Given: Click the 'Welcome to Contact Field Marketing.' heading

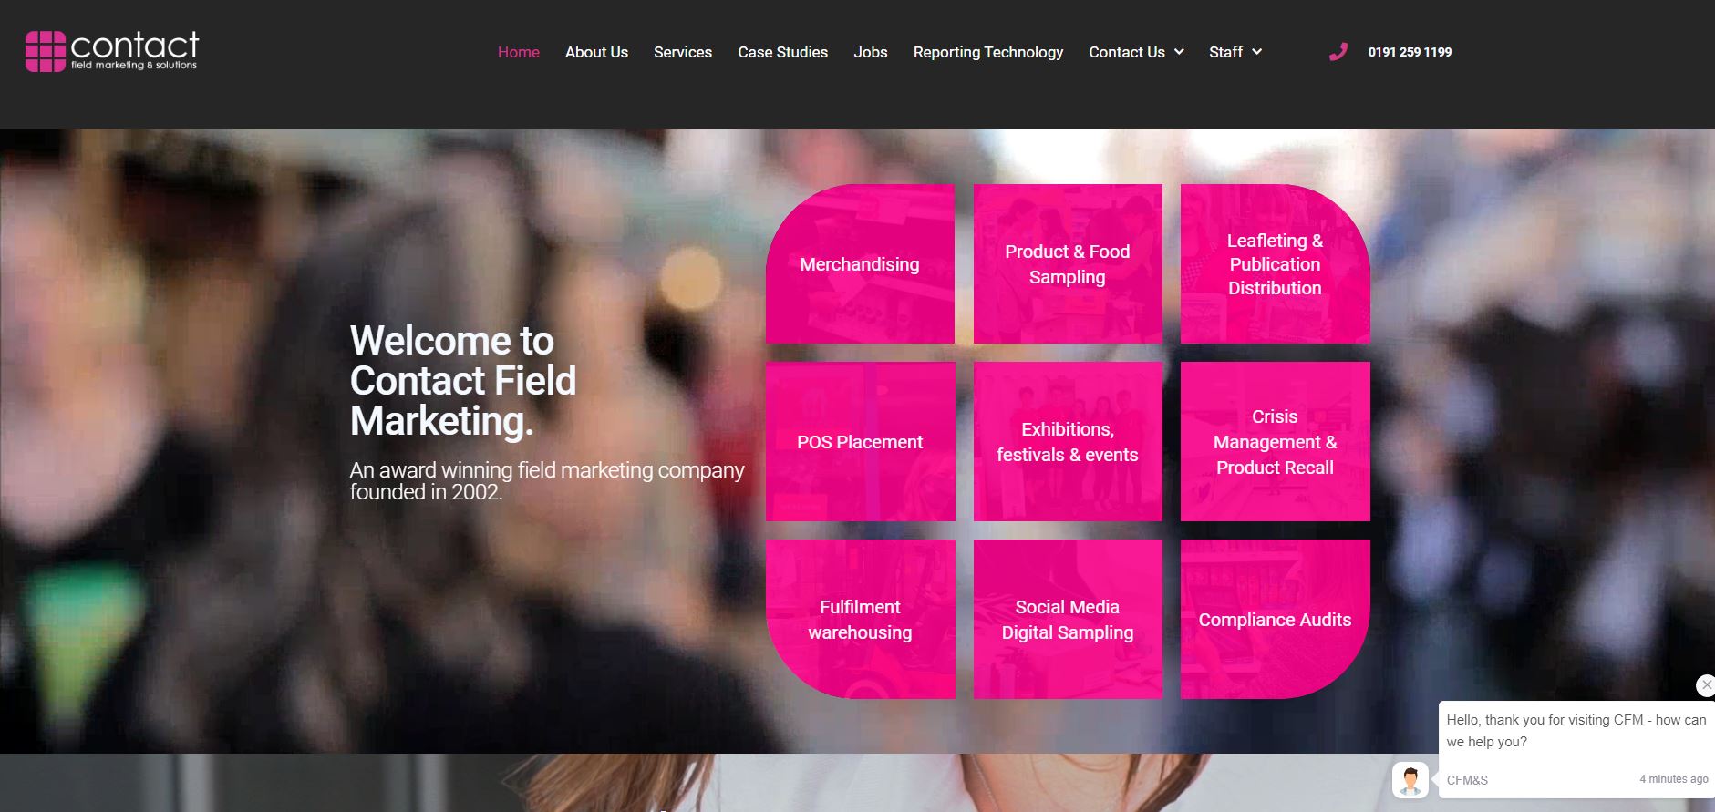Looking at the screenshot, I should point(463,381).
